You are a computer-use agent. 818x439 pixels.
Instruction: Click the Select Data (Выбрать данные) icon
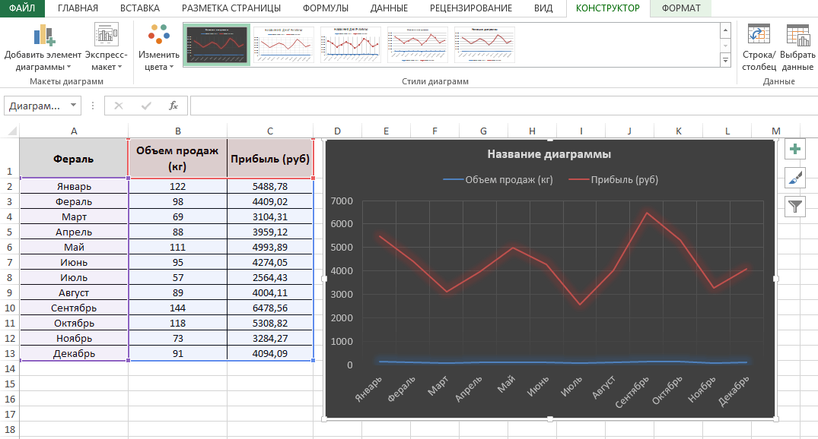(797, 36)
